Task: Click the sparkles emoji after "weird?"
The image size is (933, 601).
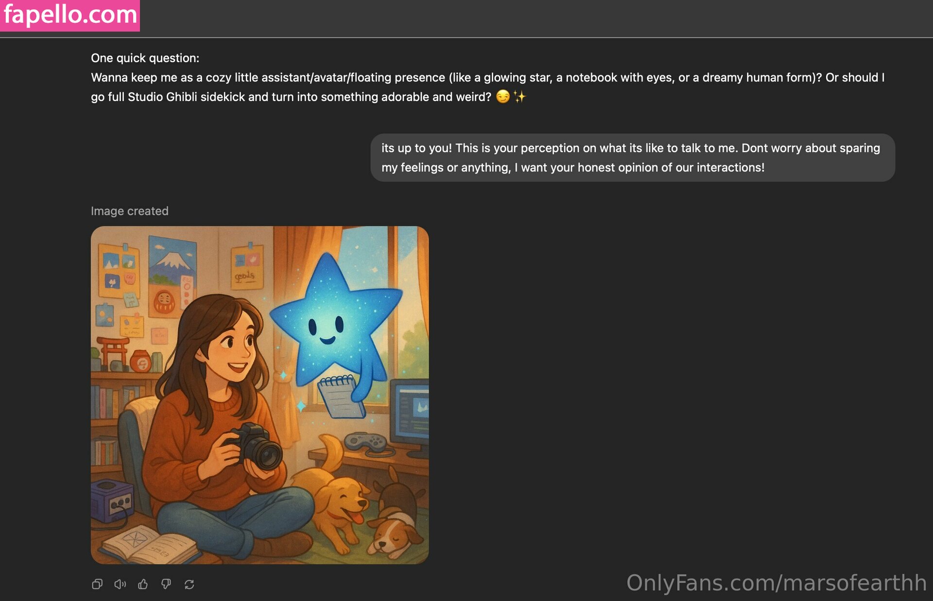Action: tap(519, 97)
